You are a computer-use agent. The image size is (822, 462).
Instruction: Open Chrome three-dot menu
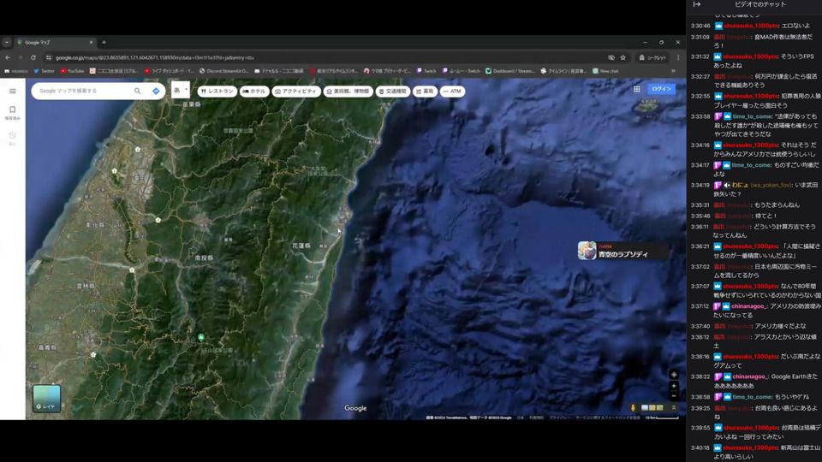pos(678,57)
